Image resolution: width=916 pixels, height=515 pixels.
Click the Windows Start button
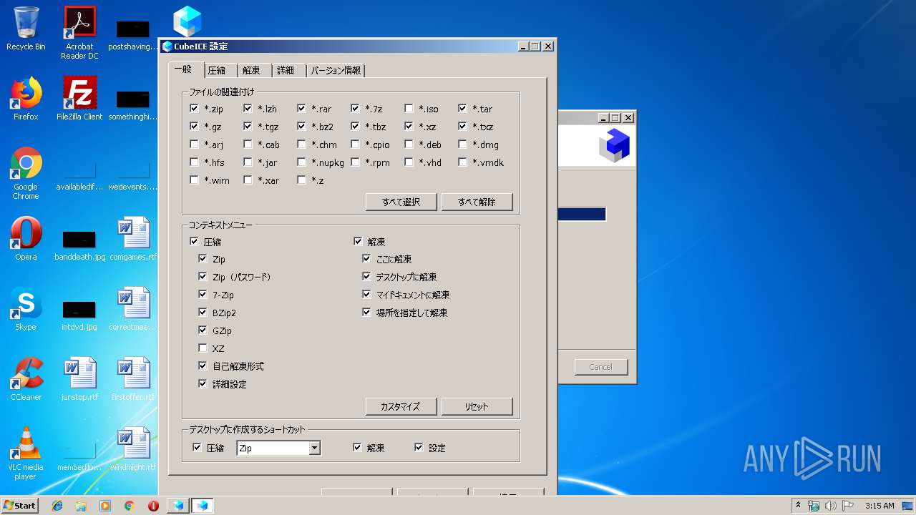[19, 505]
